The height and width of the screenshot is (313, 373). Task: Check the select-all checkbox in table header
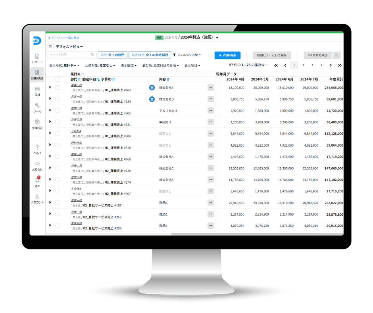pyautogui.click(x=58, y=79)
